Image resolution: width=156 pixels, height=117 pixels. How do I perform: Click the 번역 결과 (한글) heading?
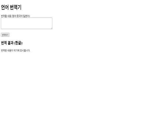point(12,43)
